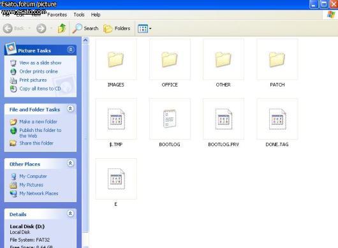Open the IMAGES folder

point(116,59)
